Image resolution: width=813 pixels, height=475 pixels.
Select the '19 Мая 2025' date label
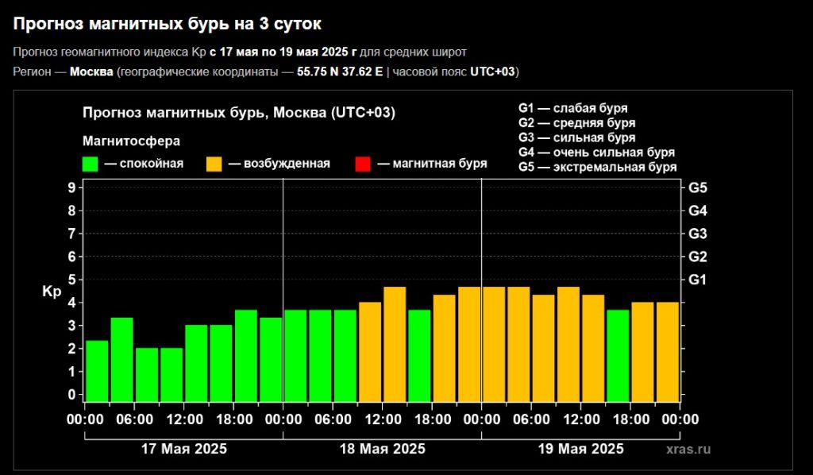pyautogui.click(x=580, y=449)
